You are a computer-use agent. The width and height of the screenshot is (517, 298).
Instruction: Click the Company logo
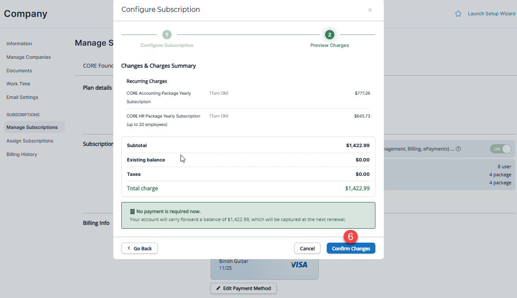click(x=25, y=14)
